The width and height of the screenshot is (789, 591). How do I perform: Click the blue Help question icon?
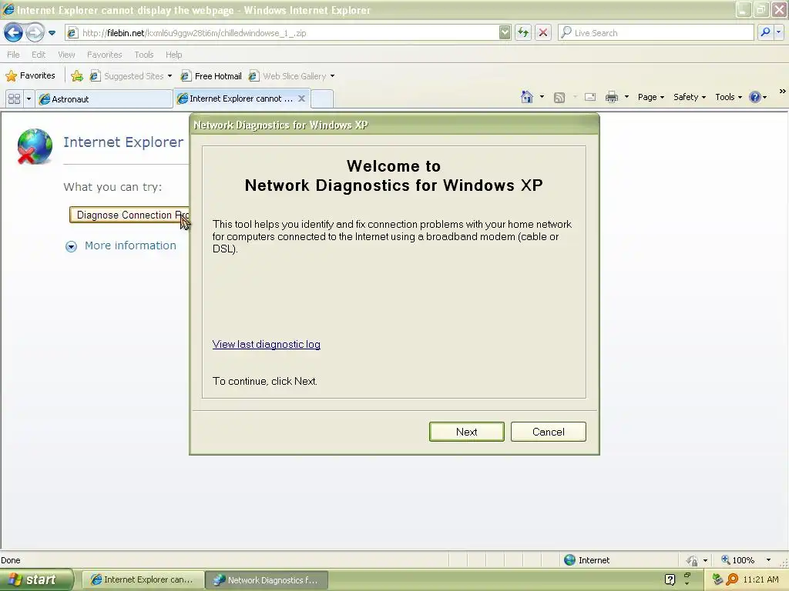[x=755, y=97]
